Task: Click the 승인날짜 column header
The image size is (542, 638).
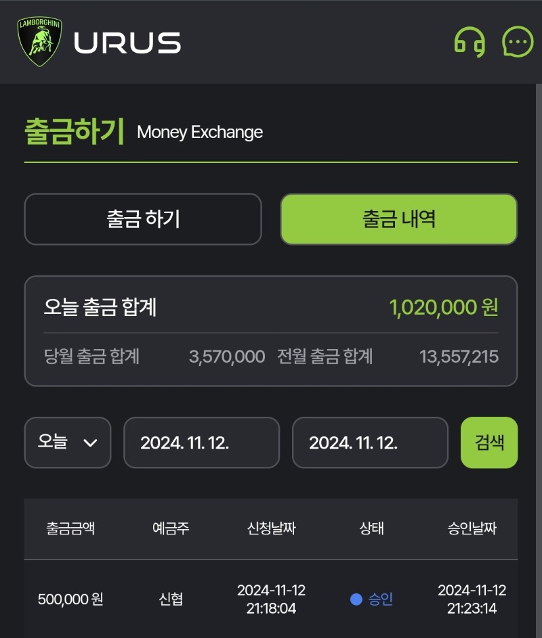Action: (472, 528)
